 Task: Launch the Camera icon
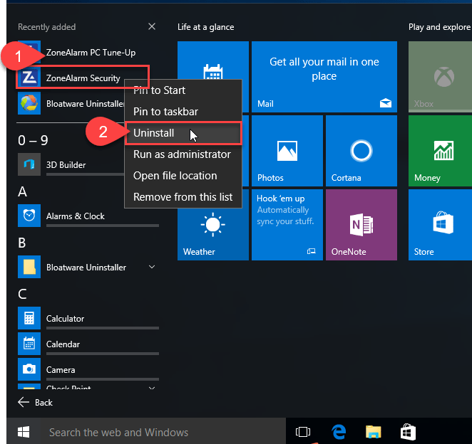[x=29, y=369]
